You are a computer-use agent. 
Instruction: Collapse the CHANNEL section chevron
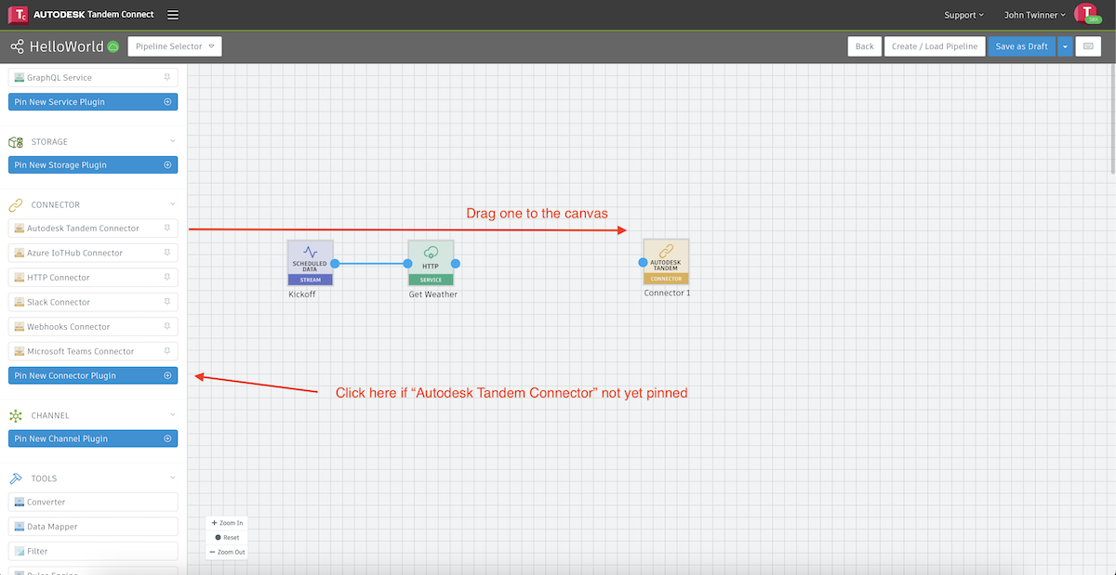pos(173,415)
